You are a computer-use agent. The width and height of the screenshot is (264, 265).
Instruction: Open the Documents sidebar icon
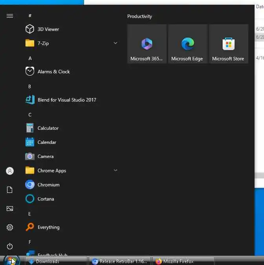pos(10,190)
